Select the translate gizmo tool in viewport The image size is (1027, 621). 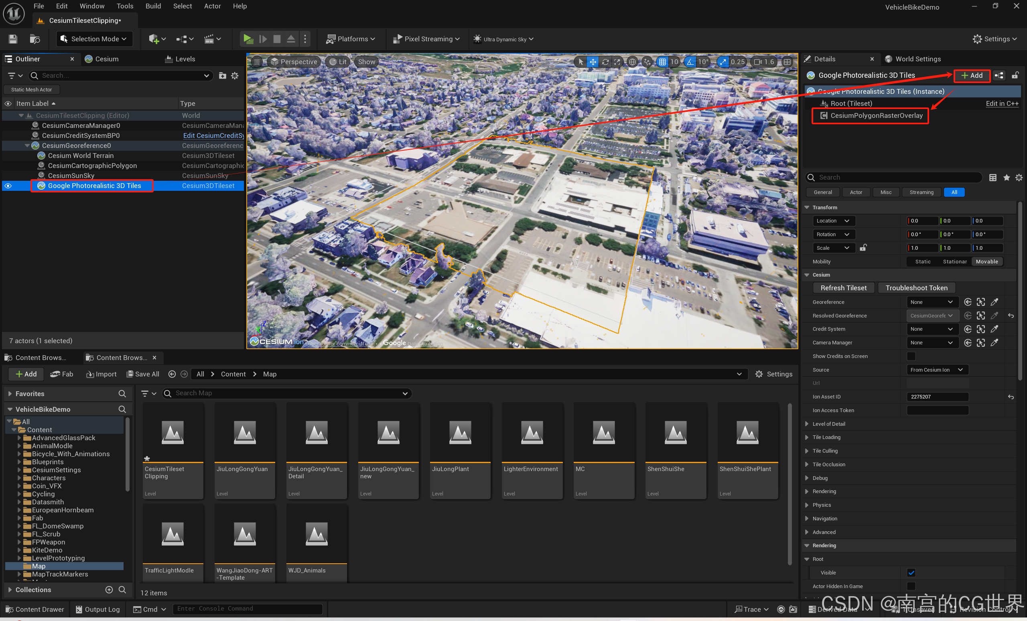[x=592, y=62]
